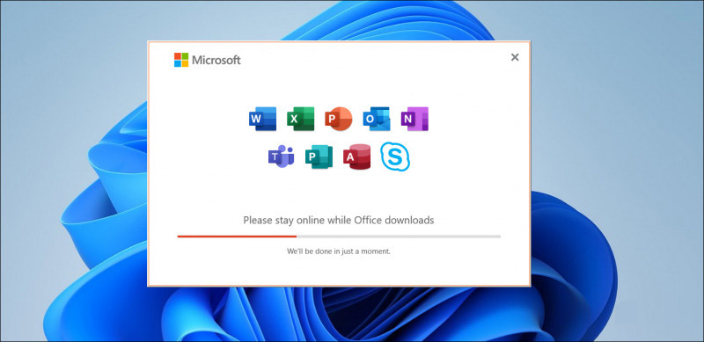704x342 pixels.
Task: Click 'Please stay online while Office downloads' text
Action: coord(339,220)
